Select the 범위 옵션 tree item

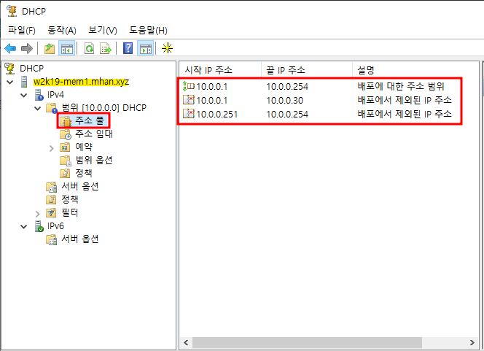(94, 160)
